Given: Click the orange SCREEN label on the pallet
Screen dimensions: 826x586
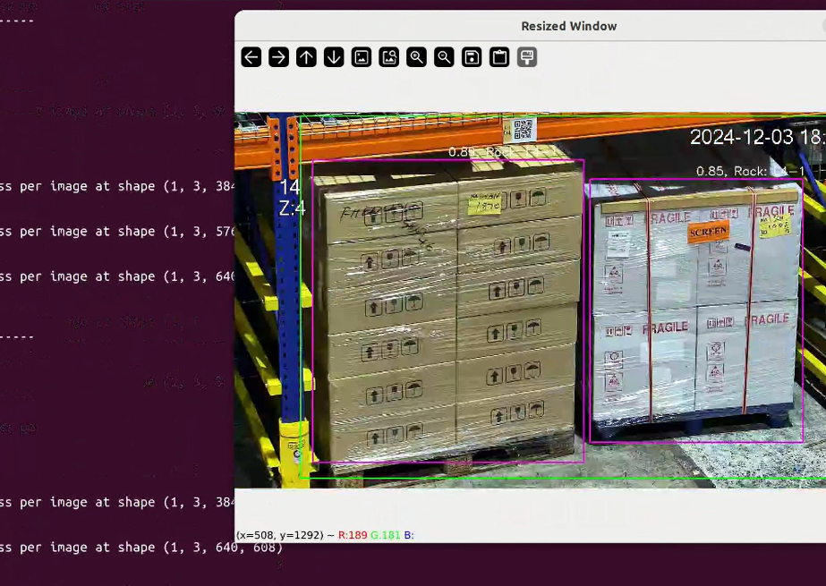Looking at the screenshot, I should 708,232.
